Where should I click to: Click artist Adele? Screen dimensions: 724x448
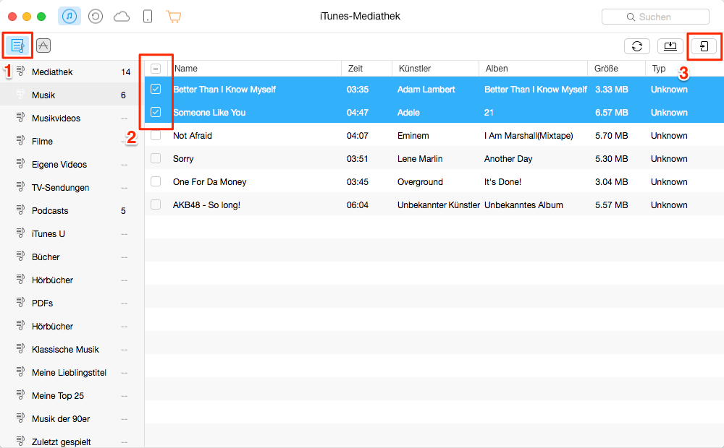click(x=408, y=113)
